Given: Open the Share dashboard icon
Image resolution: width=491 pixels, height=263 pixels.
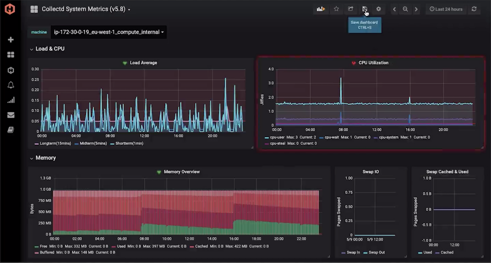Looking at the screenshot, I should (x=351, y=9).
